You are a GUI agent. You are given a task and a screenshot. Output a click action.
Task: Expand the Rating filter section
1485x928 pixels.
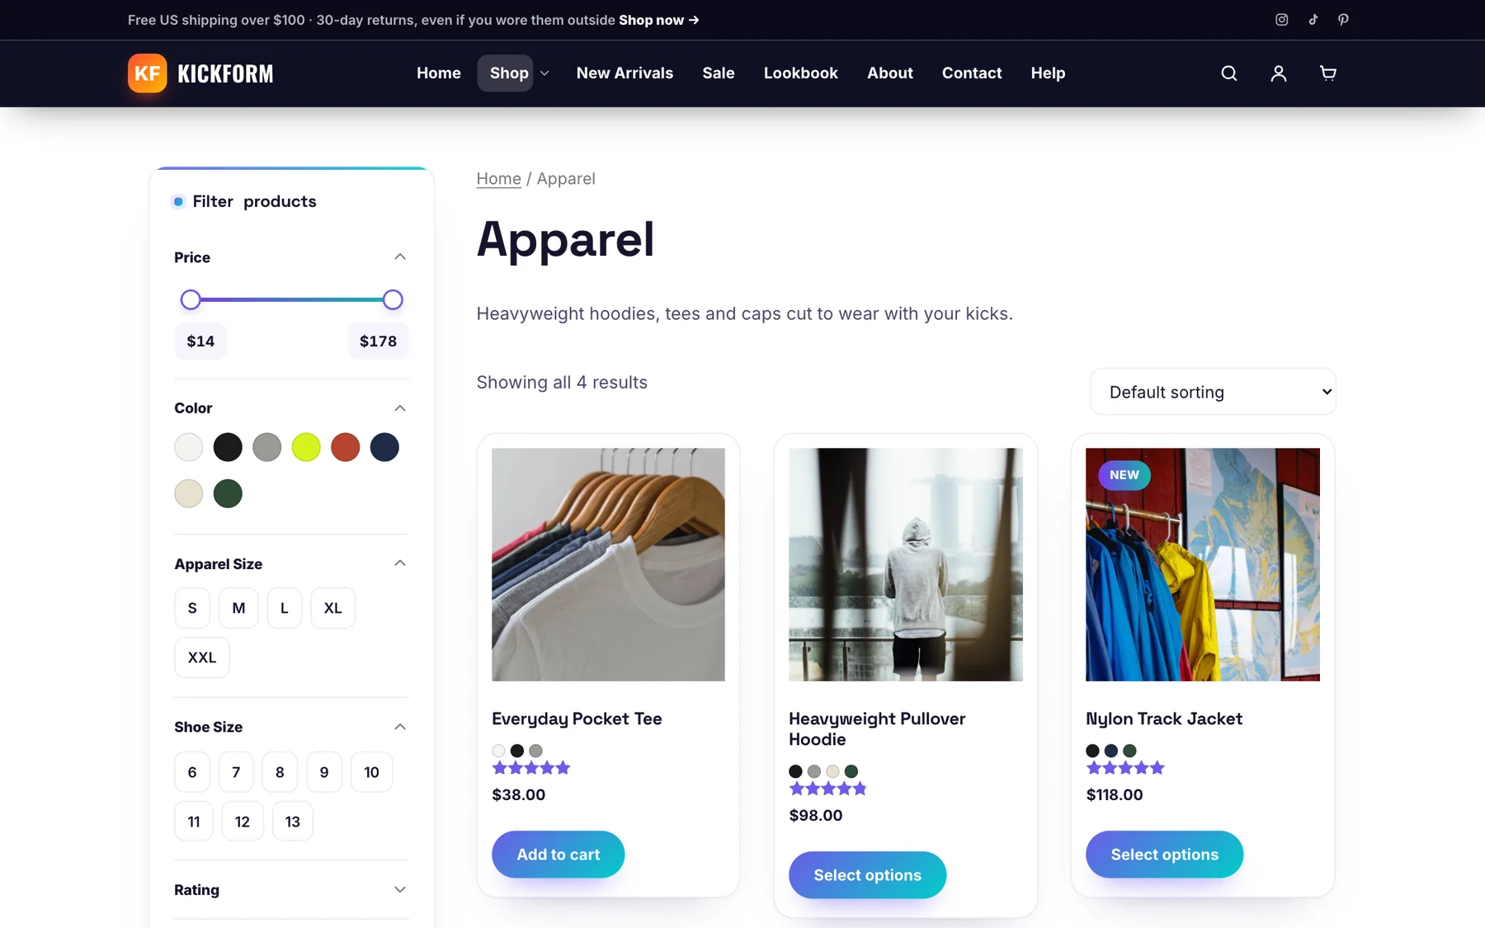400,889
